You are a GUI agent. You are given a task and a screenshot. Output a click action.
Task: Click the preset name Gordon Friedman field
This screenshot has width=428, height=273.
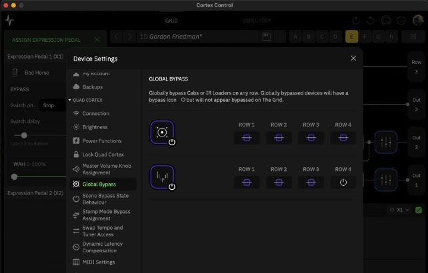point(197,37)
